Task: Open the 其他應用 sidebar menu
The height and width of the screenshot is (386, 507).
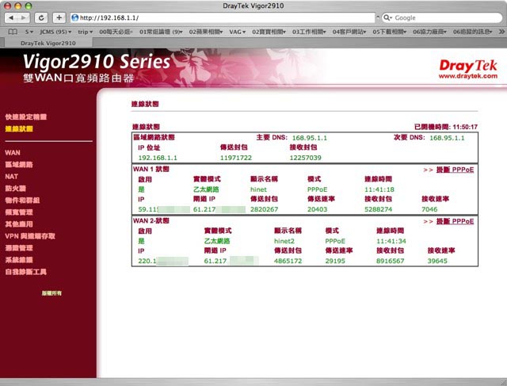Action: 19,224
